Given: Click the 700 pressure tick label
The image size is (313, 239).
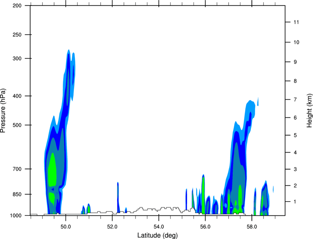Looking at the screenshot, I should click(x=17, y=169).
